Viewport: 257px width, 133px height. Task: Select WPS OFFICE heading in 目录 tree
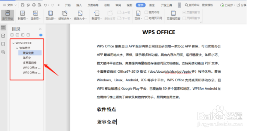point(24,43)
